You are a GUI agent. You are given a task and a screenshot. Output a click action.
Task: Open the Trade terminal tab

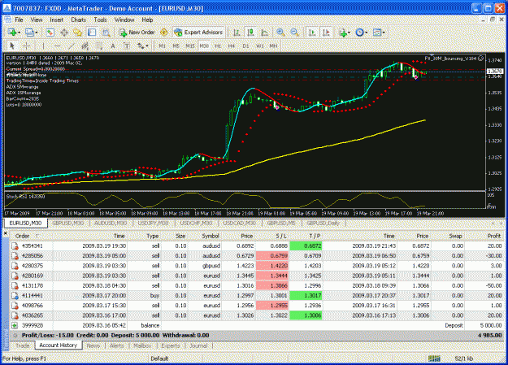point(23,345)
